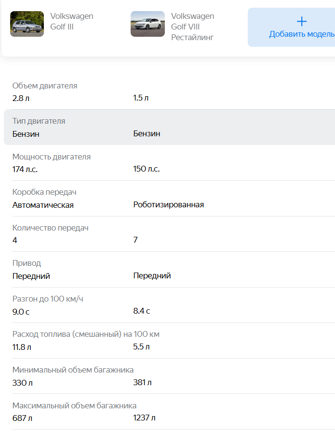Select the Мощность двигателя label
This screenshot has height=433, width=335.
[x=52, y=157]
